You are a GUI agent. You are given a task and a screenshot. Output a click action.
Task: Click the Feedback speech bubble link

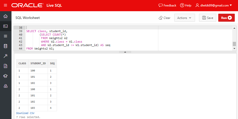click(167, 5)
